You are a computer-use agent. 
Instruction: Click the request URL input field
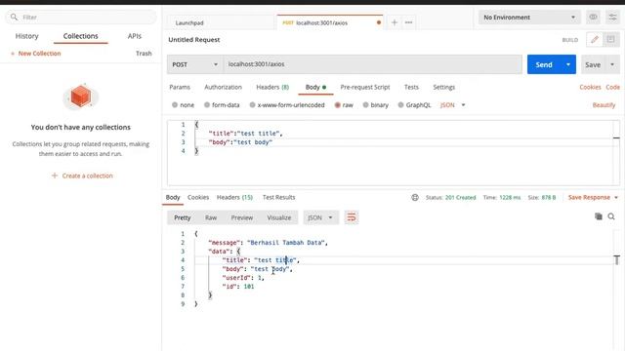[373, 64]
